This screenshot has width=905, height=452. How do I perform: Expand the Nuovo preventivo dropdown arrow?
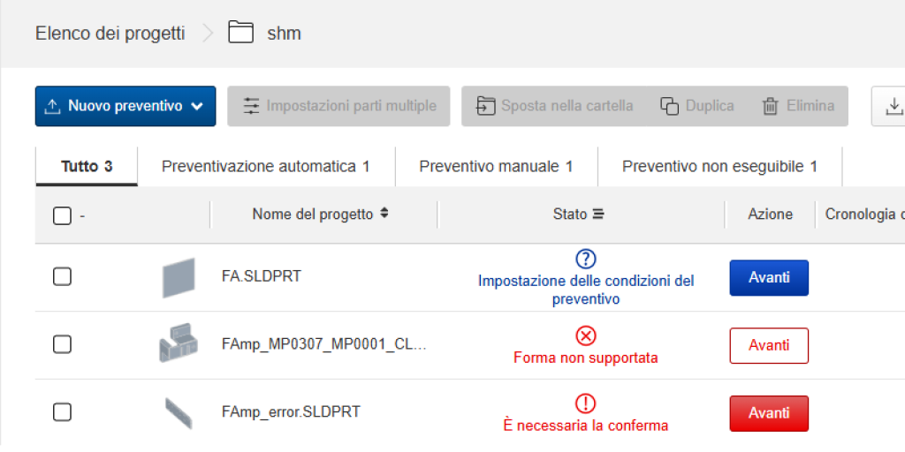tap(197, 106)
